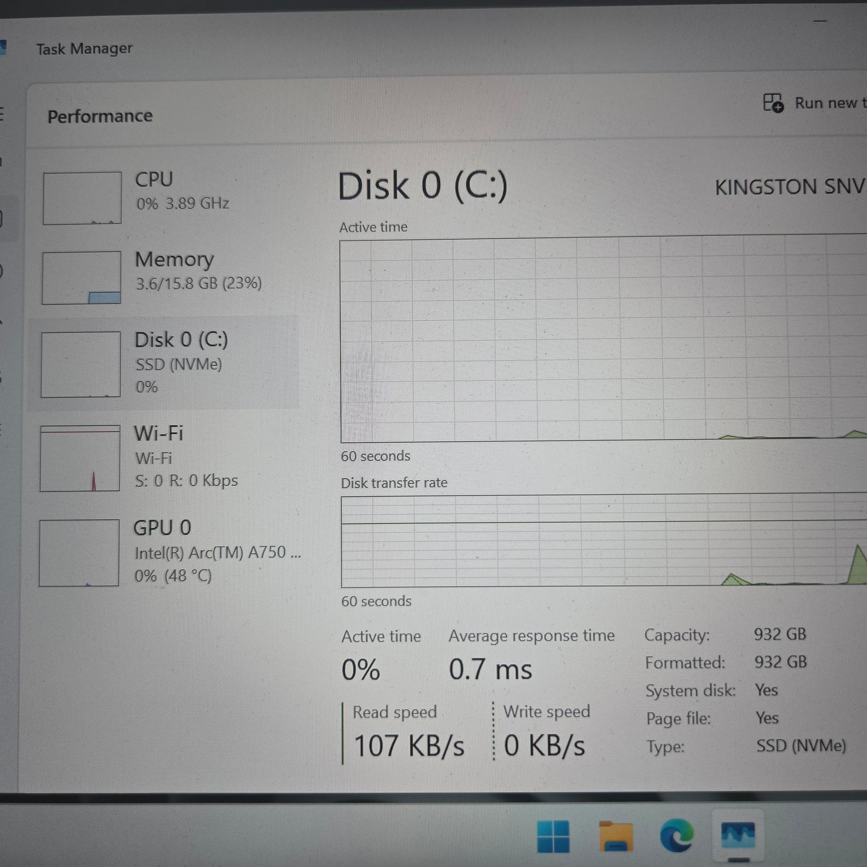Click the Disk 0 mini graph thumbnail
This screenshot has width=867, height=867.
(x=81, y=364)
